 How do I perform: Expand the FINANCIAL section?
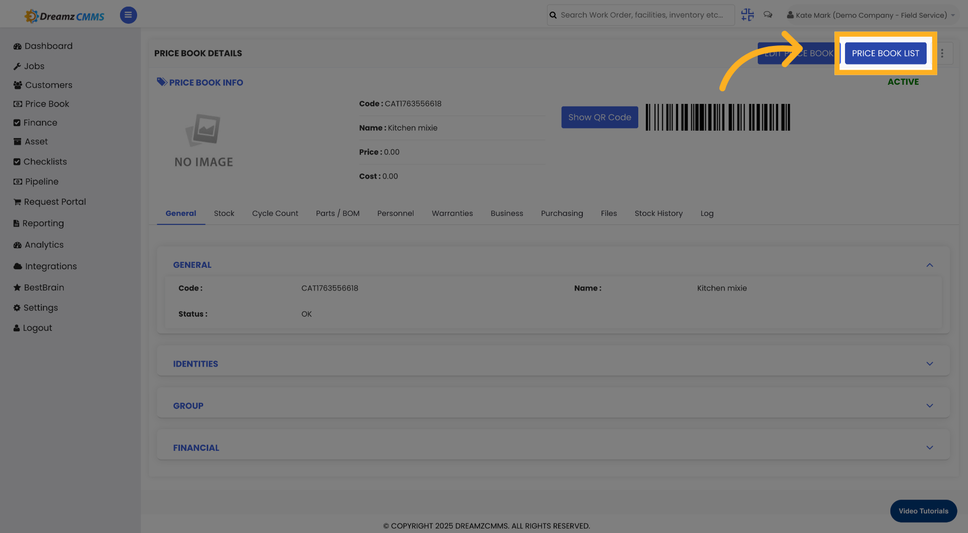point(930,447)
